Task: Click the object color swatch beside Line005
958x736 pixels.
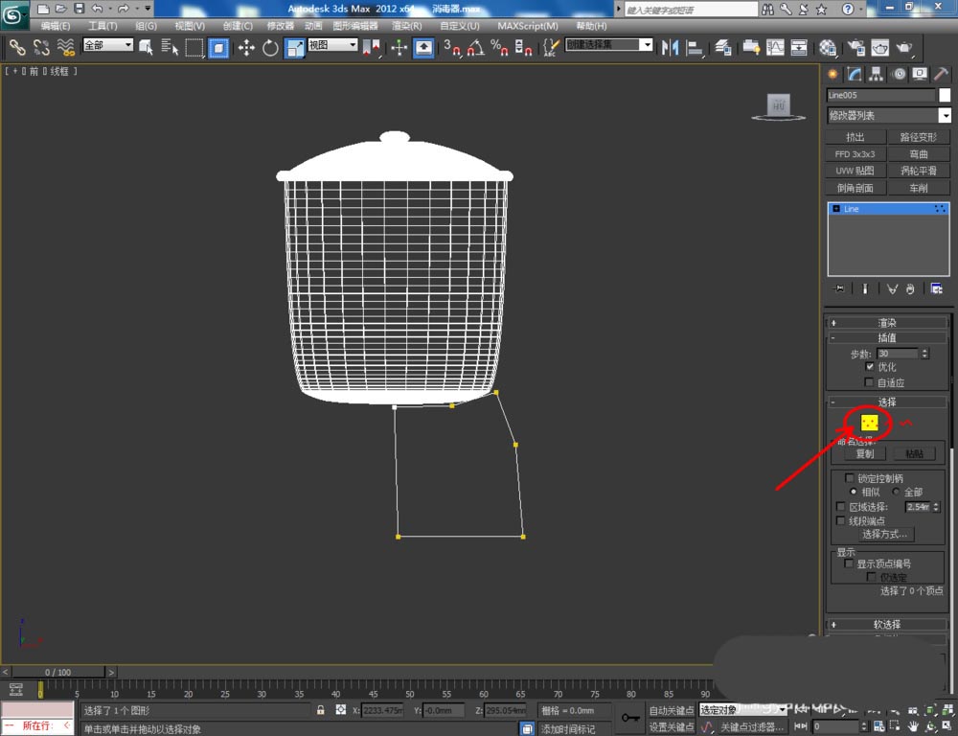Action: (x=944, y=95)
